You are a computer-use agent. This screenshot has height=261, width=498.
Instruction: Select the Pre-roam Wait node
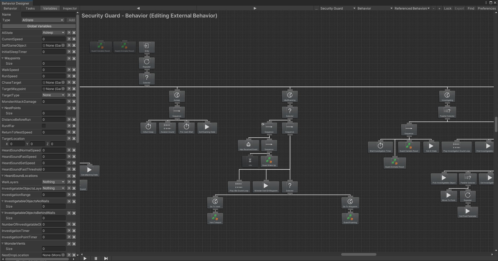tap(186, 128)
